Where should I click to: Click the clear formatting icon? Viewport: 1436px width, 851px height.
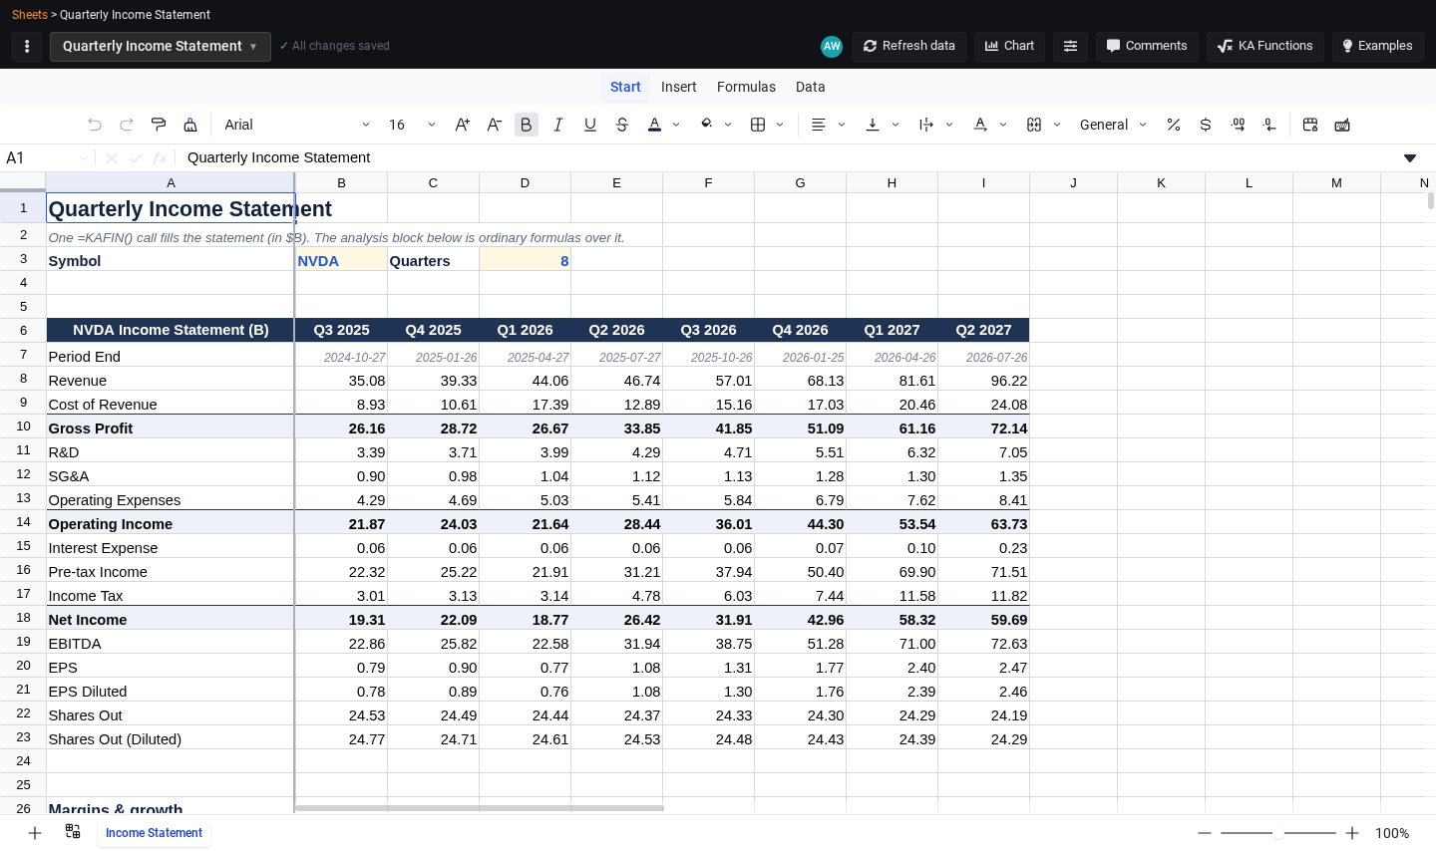pos(190,125)
